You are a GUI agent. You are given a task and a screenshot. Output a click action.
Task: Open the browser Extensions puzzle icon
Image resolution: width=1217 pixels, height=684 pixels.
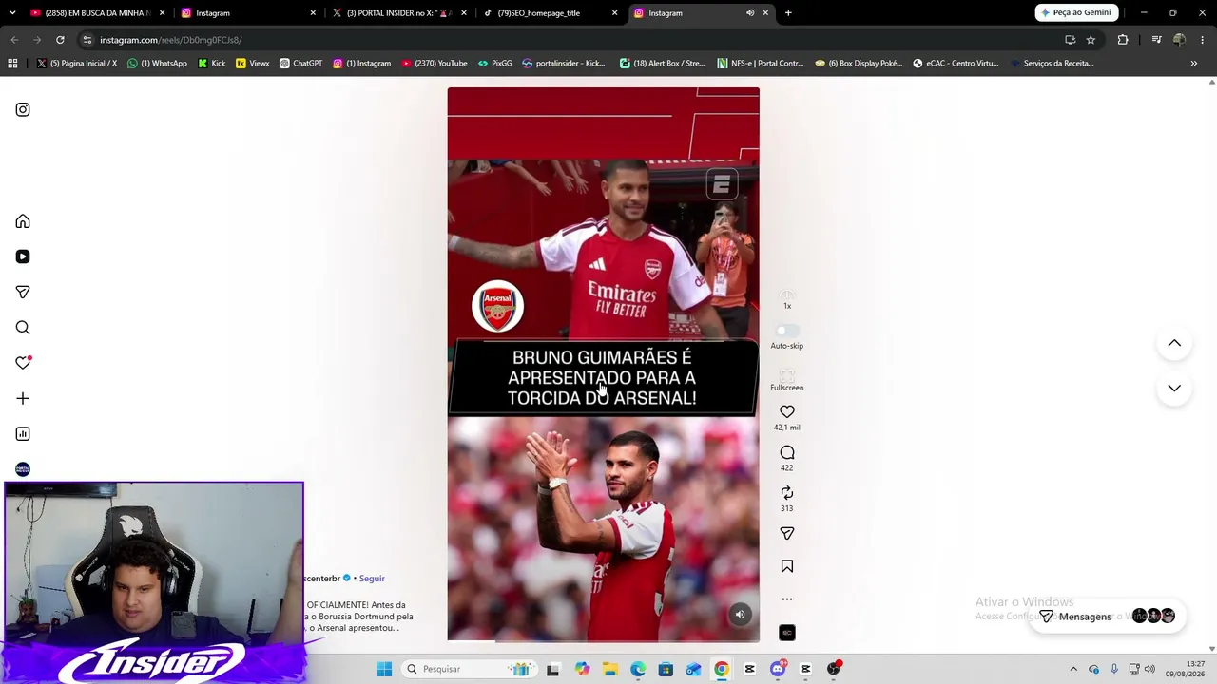1123,40
